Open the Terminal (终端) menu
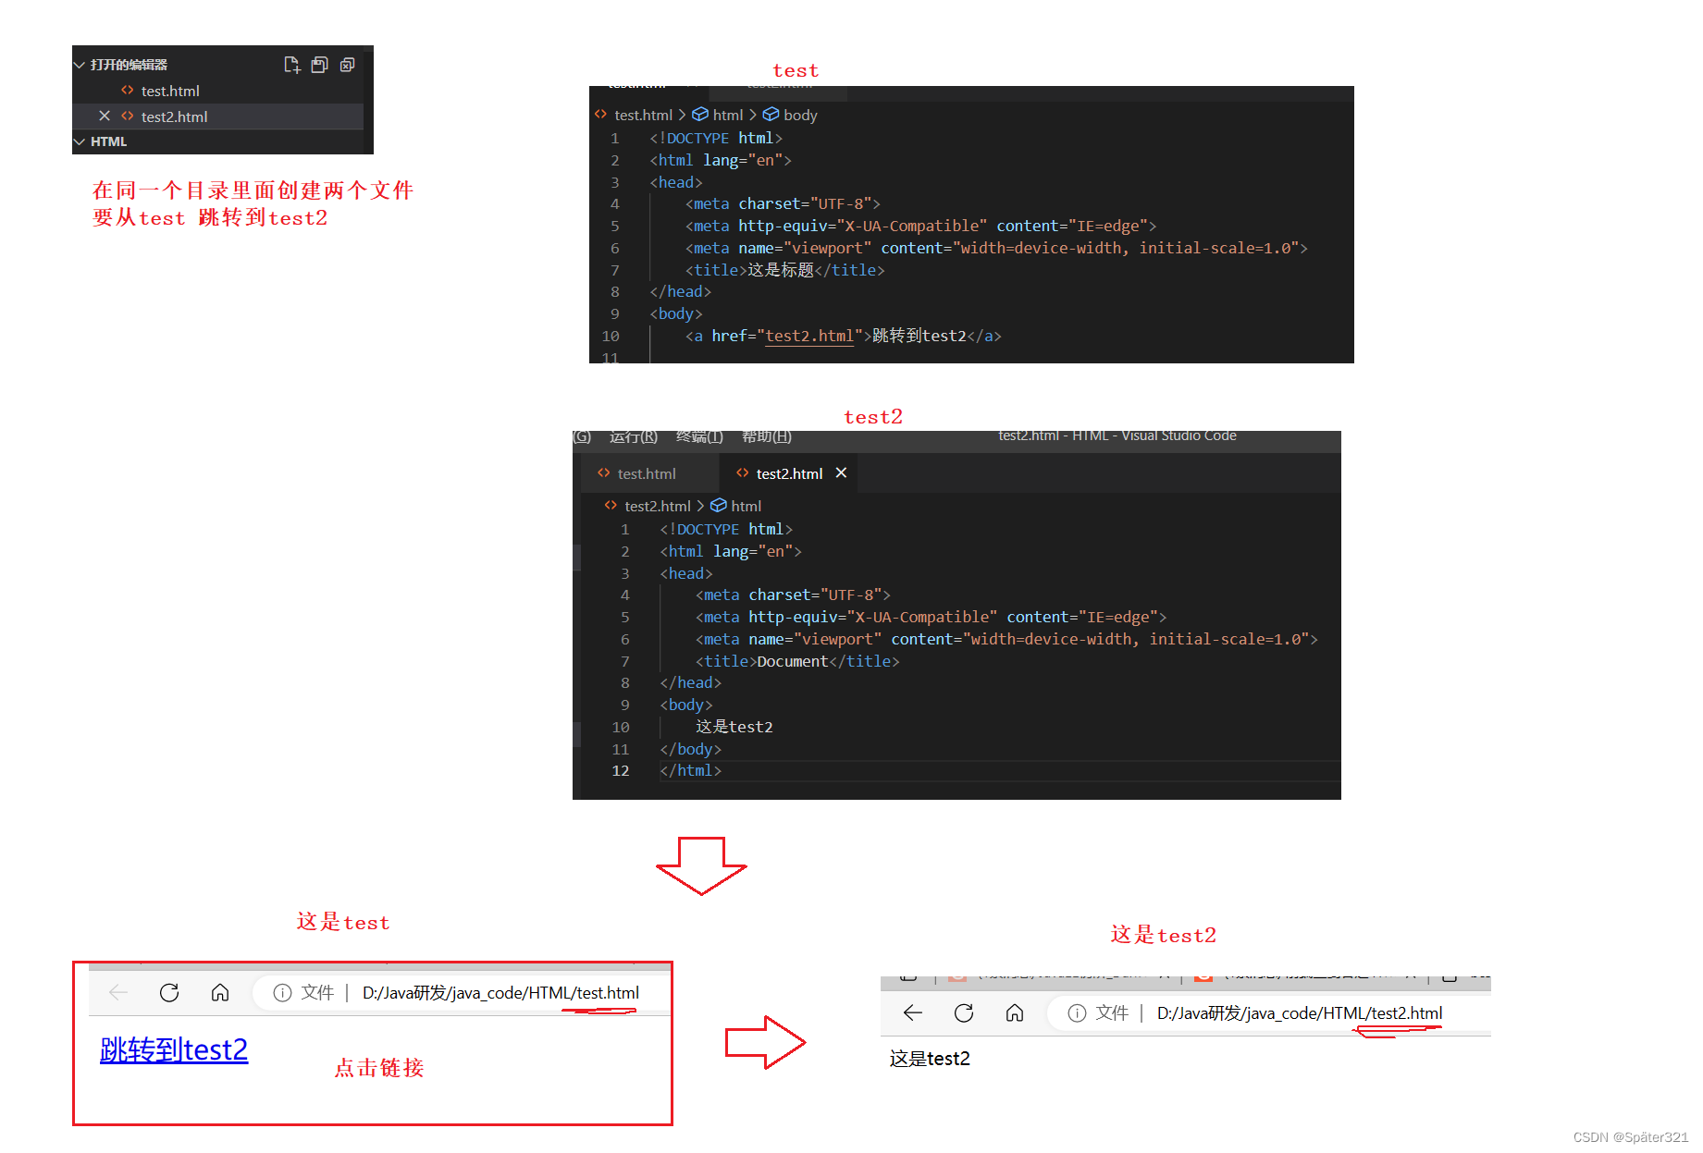Viewport: 1703px width, 1153px height. (700, 436)
